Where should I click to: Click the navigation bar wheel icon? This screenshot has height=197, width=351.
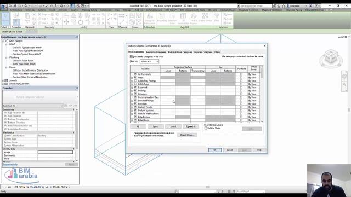(344, 77)
